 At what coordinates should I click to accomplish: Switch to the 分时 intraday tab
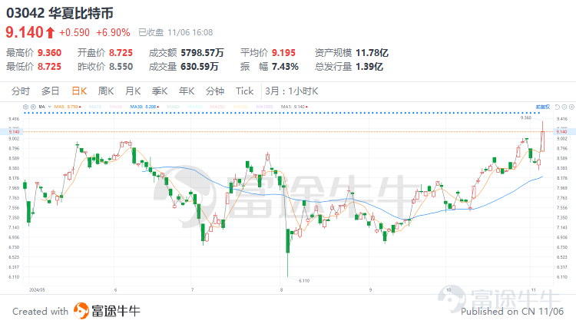pyautogui.click(x=21, y=91)
